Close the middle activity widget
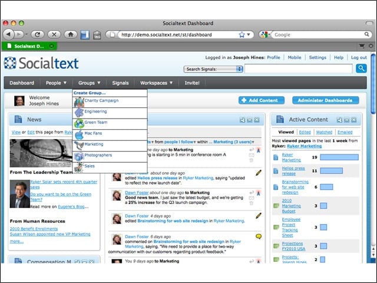This screenshot has width=377, height=283. pos(257,120)
